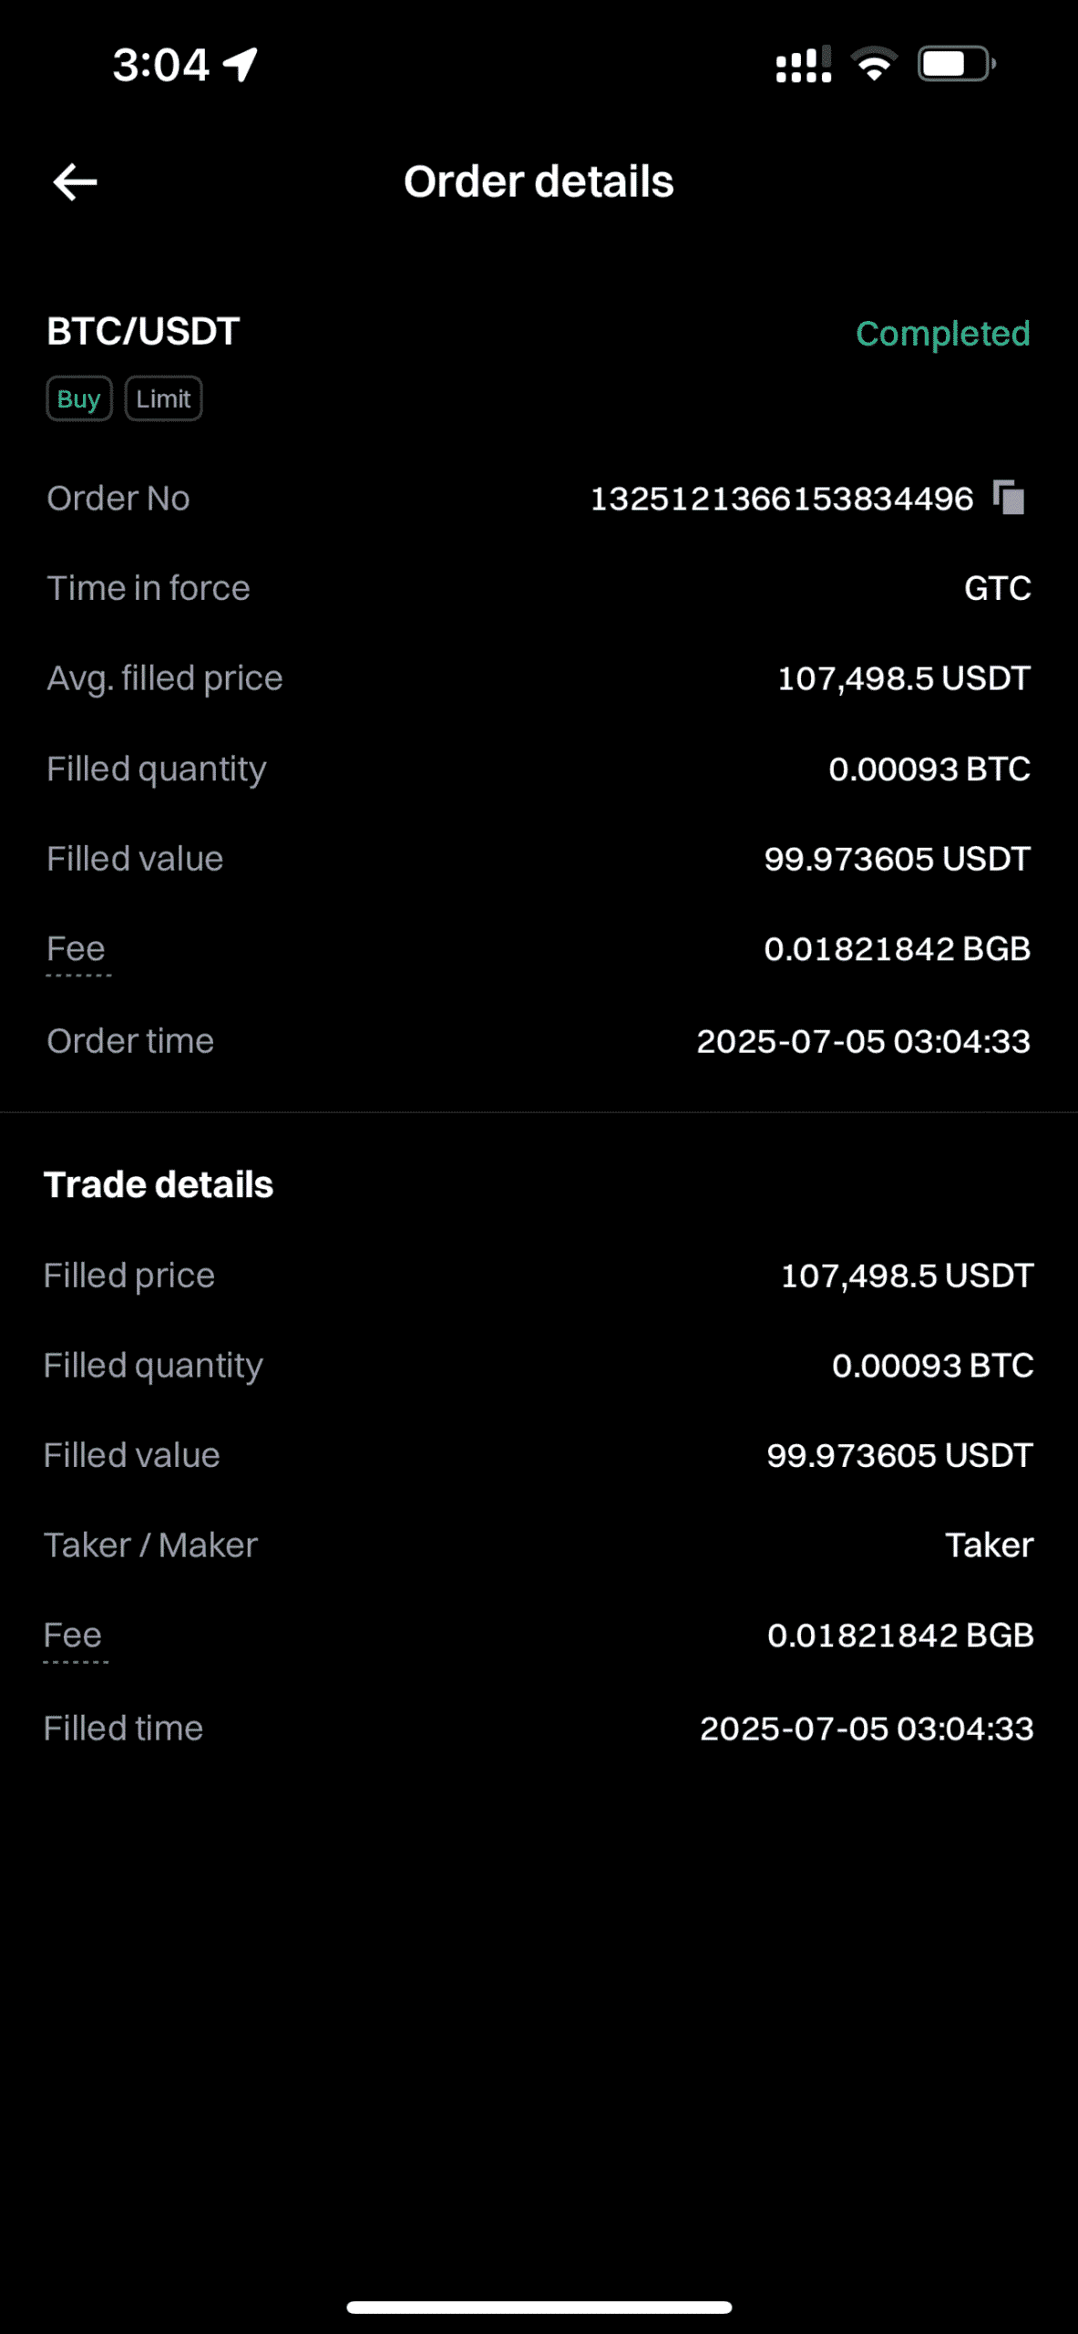Tap underlined Fee label in order section
This screenshot has width=1078, height=2334.
(x=77, y=949)
